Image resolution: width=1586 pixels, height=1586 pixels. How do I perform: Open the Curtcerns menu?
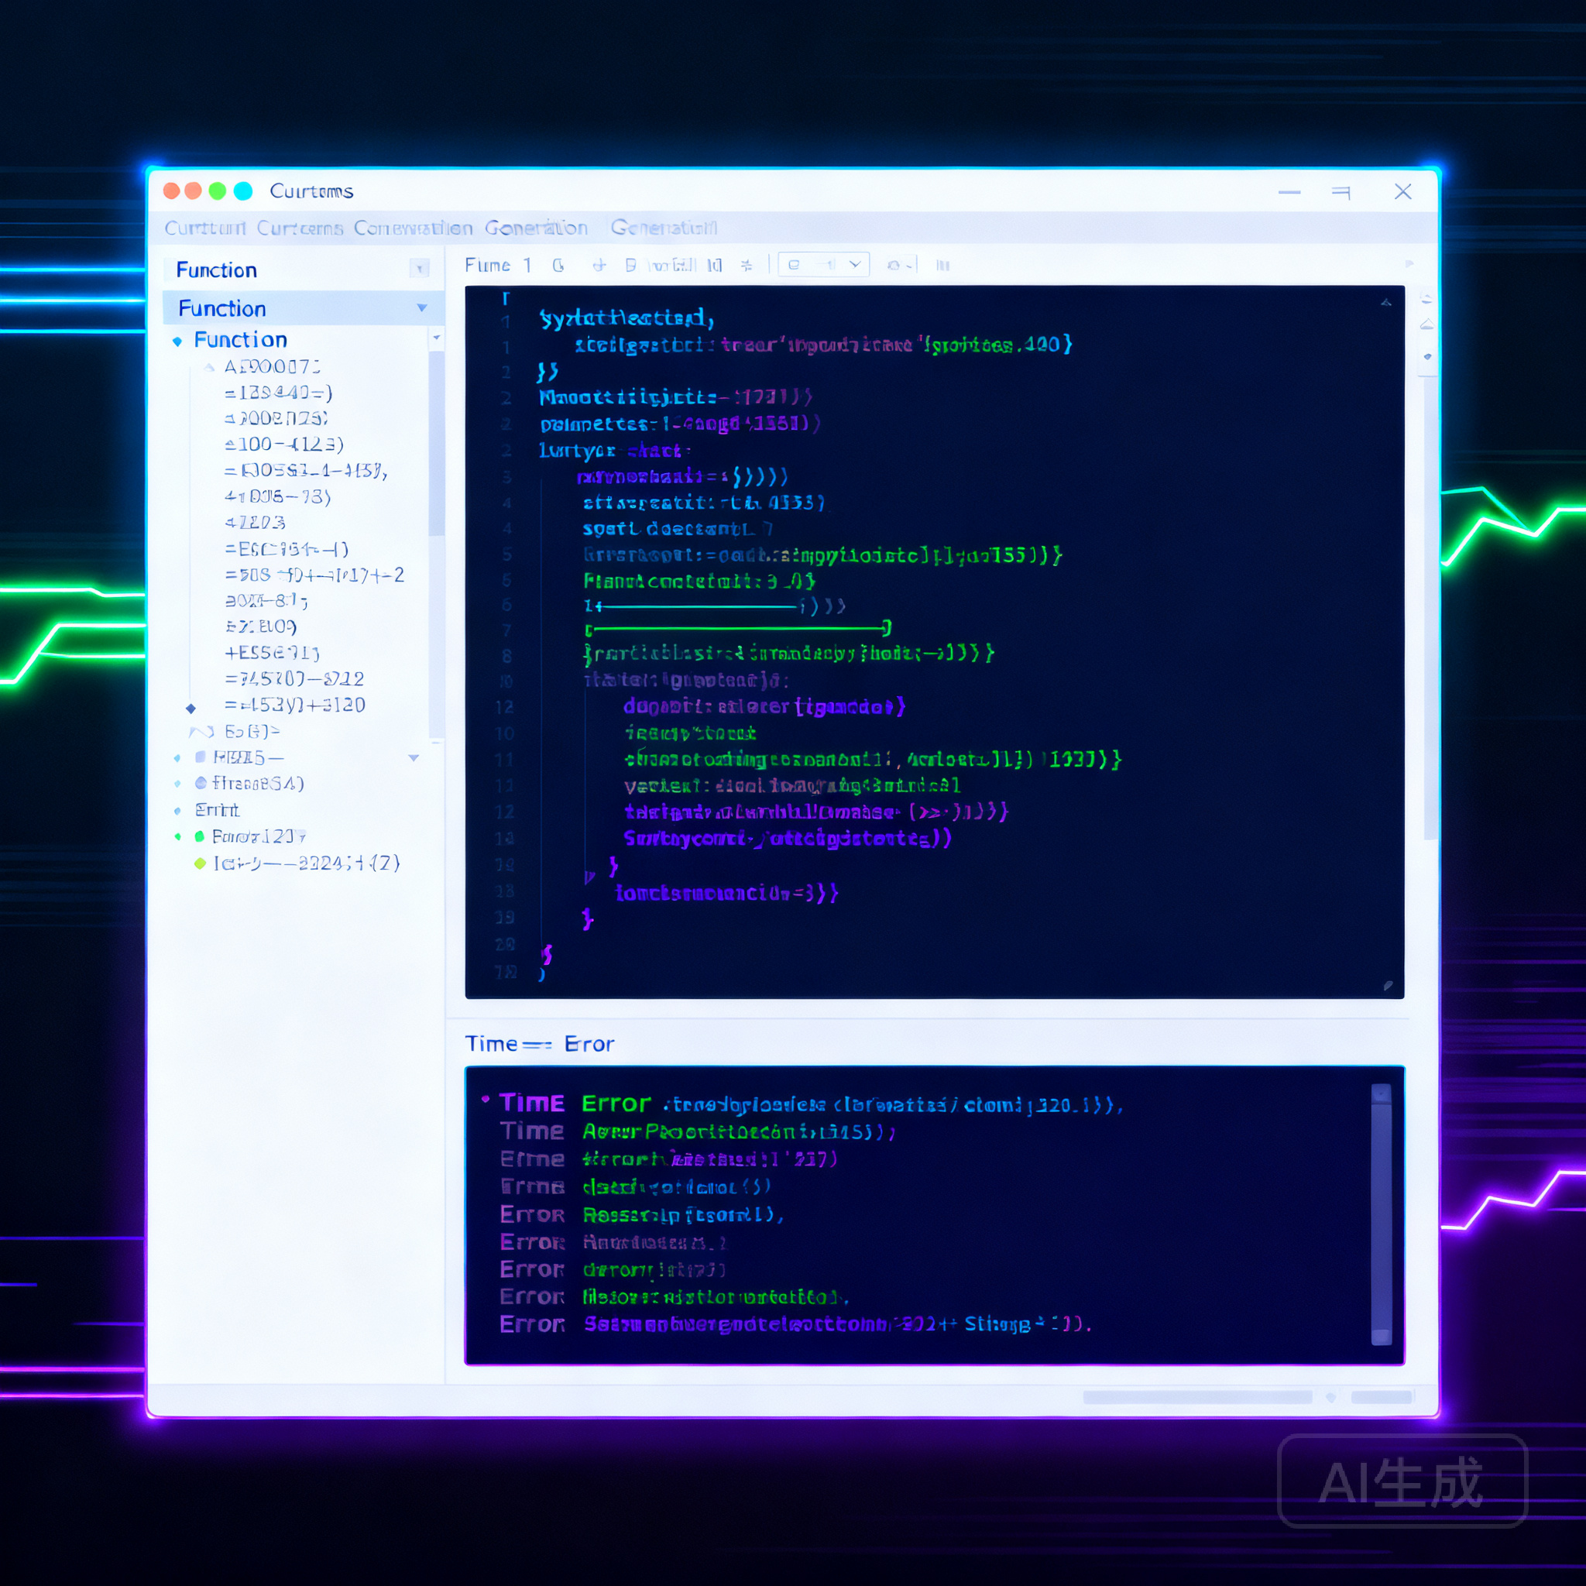click(300, 228)
